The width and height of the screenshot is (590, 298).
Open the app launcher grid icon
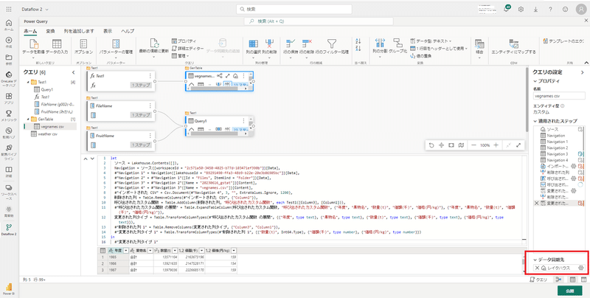click(9, 9)
